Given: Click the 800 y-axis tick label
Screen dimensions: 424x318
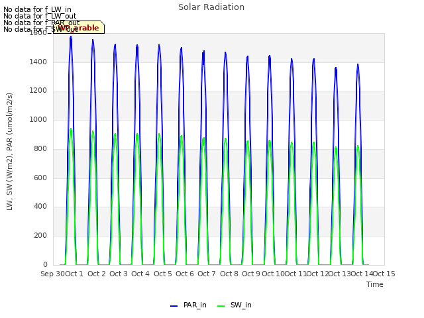Looking at the screenshot, I should click(x=40, y=148).
